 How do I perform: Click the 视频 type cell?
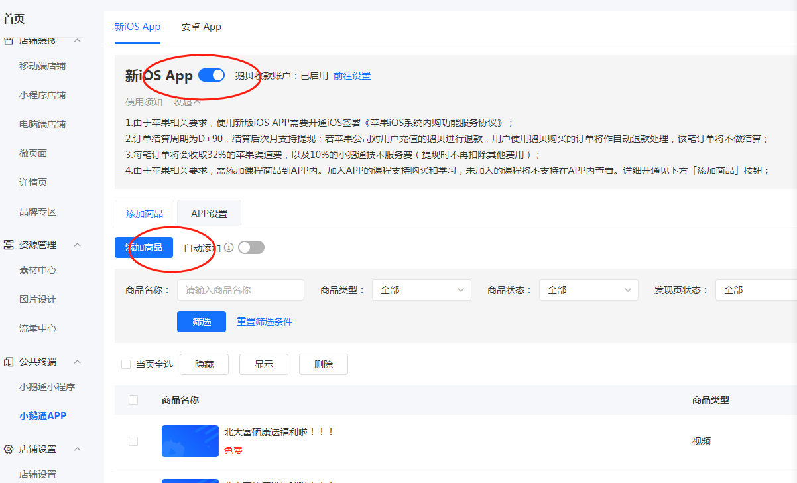(702, 441)
